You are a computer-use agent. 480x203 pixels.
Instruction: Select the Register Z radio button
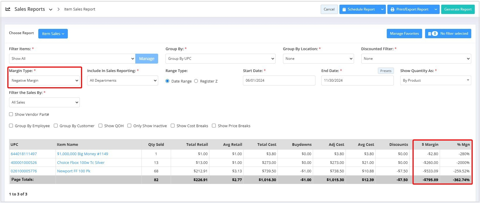point(196,81)
